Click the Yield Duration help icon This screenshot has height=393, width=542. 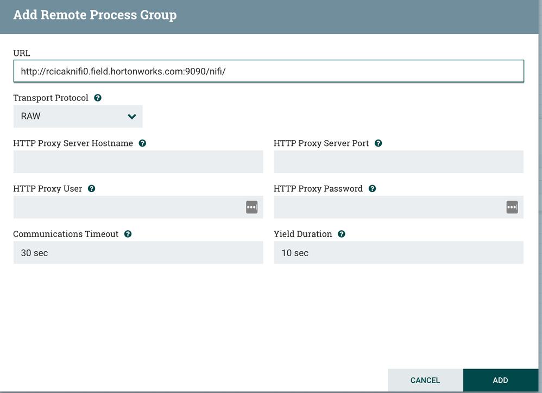tap(342, 234)
